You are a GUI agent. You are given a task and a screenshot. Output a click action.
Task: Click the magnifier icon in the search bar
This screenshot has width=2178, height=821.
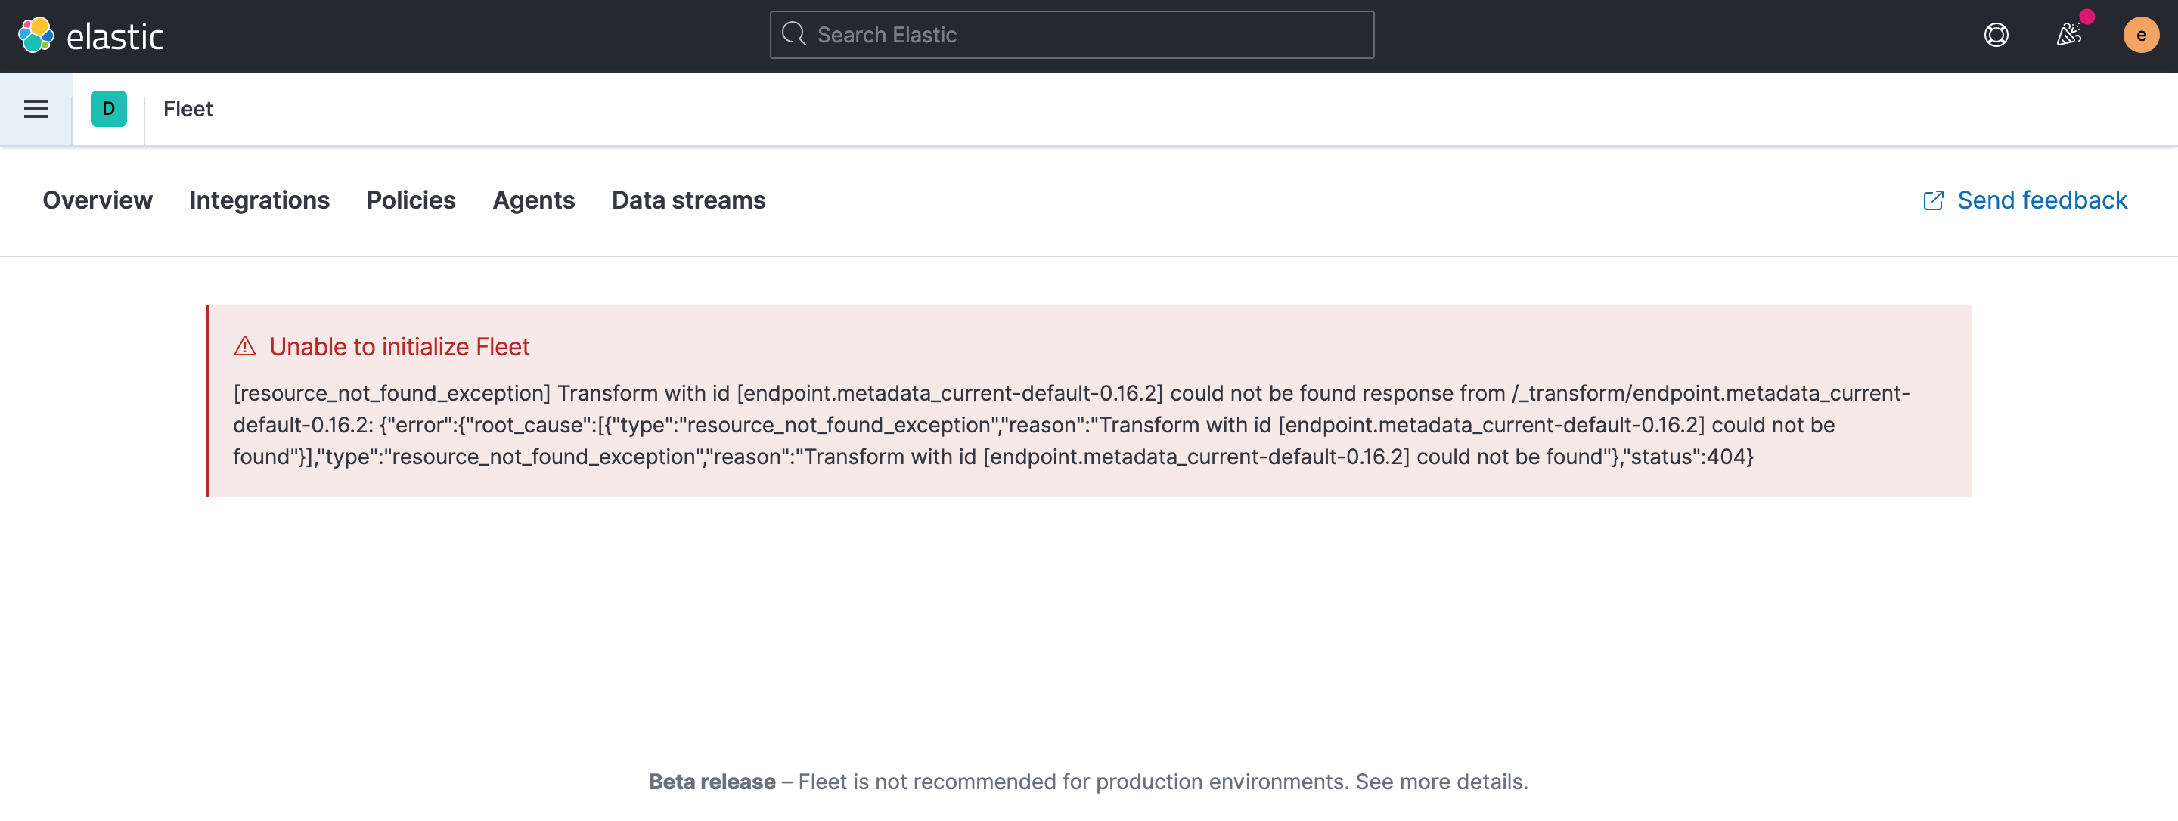tap(795, 34)
